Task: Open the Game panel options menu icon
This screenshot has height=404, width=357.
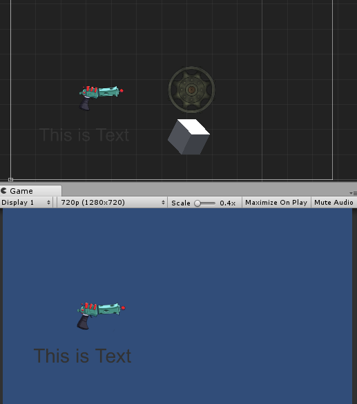Action: pyautogui.click(x=353, y=193)
